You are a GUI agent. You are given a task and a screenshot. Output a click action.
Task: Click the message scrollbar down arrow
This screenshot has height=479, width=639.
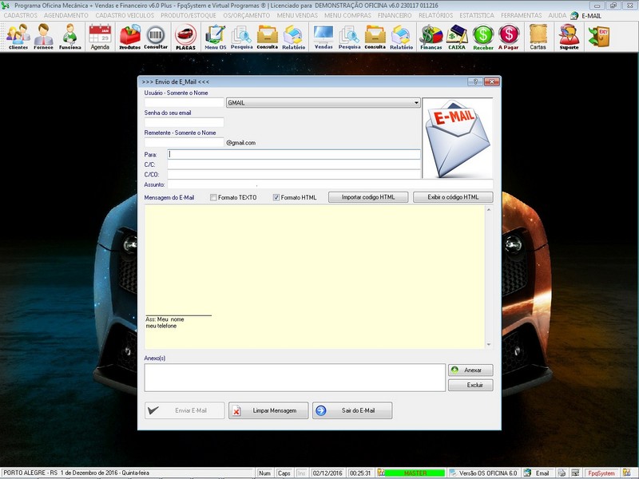[489, 345]
